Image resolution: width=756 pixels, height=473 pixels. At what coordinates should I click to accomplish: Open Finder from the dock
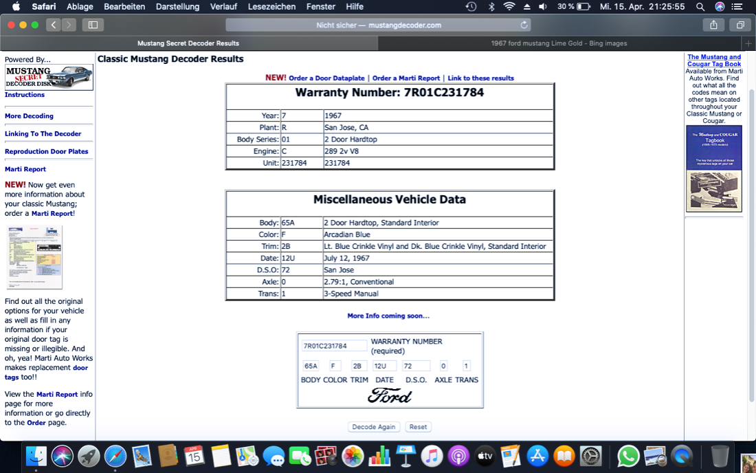point(36,456)
